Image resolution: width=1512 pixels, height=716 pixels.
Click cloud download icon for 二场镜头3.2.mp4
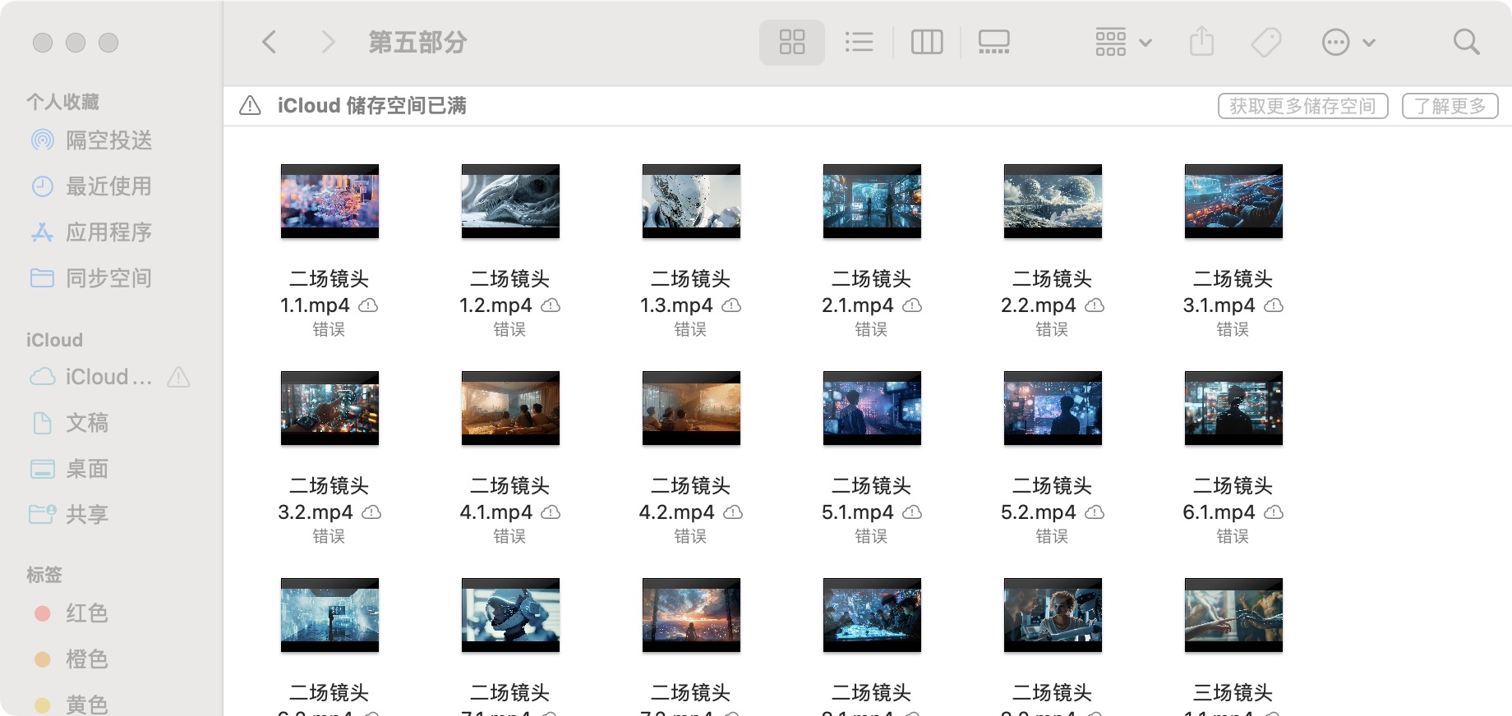pos(371,512)
